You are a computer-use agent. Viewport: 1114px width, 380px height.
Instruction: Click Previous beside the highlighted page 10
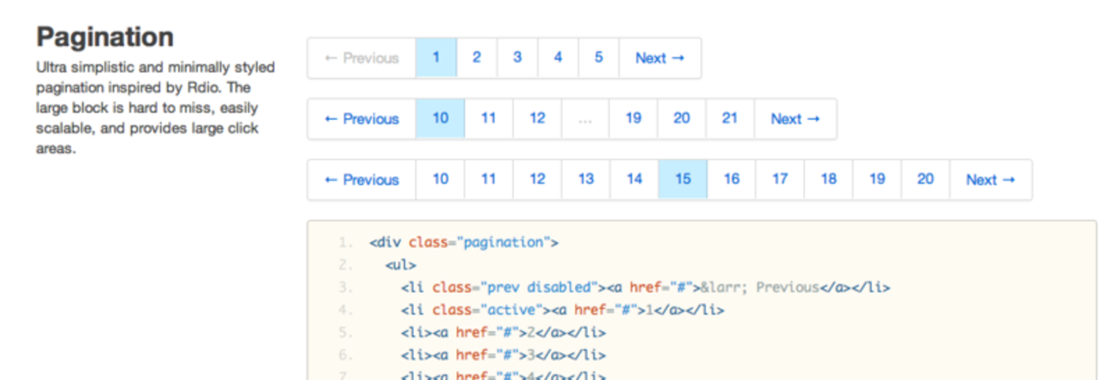pos(362,119)
